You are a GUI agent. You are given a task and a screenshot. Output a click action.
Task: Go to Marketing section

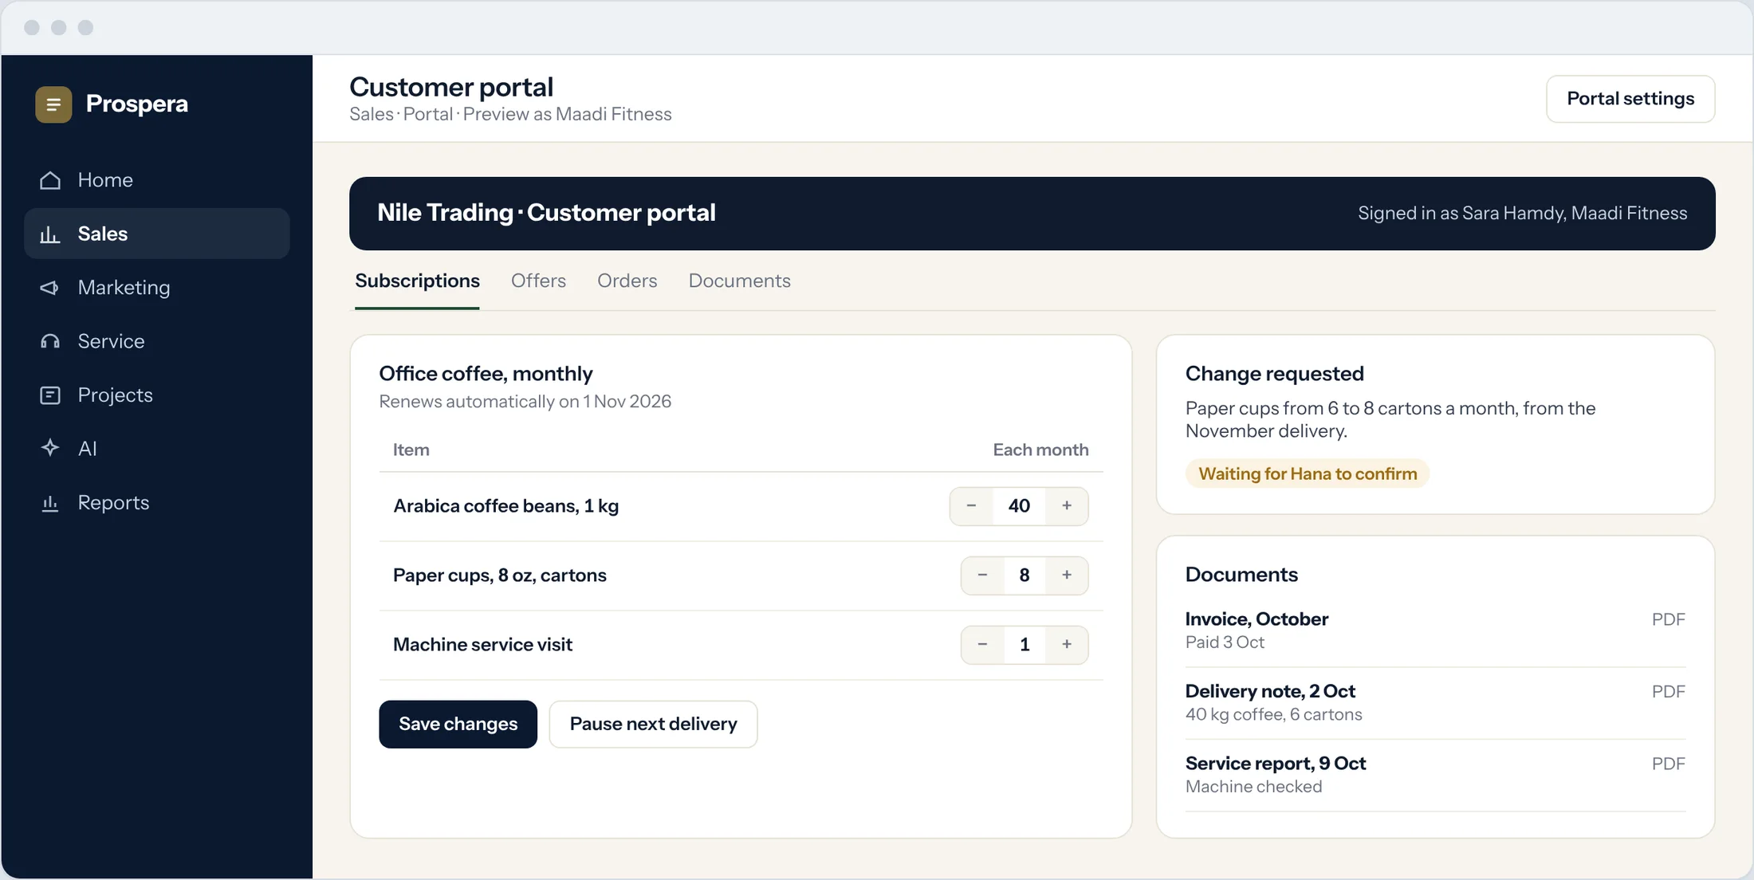tap(157, 288)
